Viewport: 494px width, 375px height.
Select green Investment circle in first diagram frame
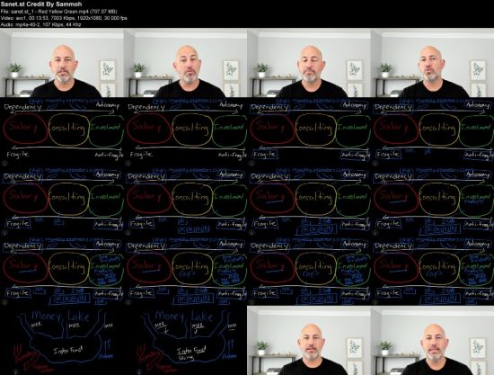coord(106,130)
